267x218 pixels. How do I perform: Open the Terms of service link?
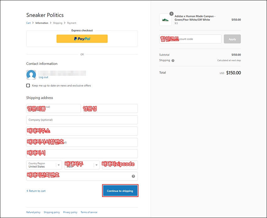click(x=89, y=212)
